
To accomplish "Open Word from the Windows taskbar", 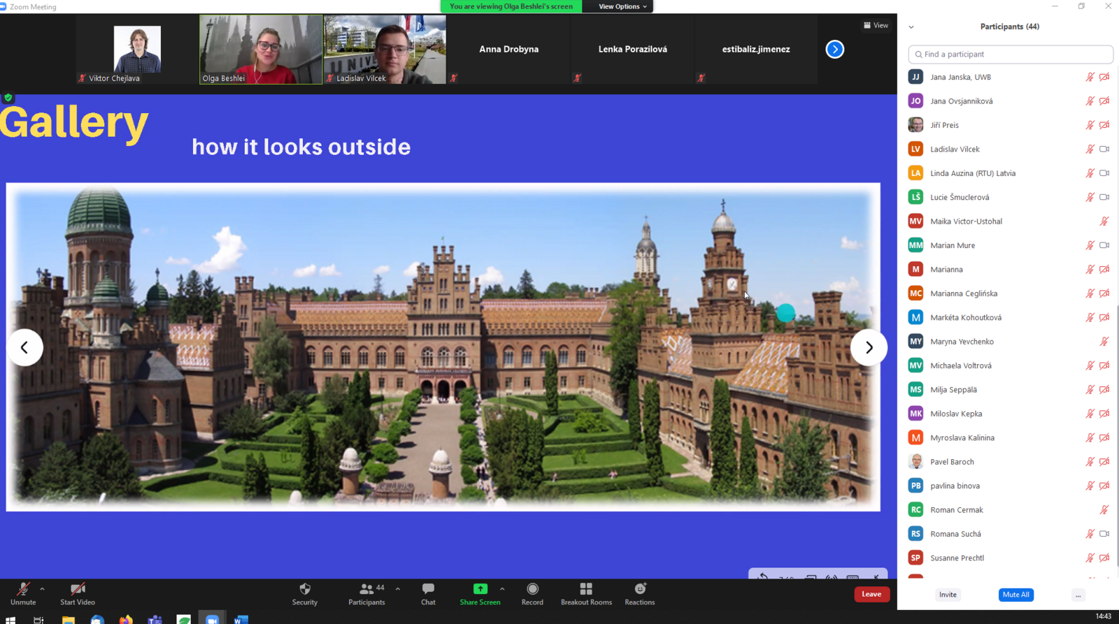I will pyautogui.click(x=241, y=619).
